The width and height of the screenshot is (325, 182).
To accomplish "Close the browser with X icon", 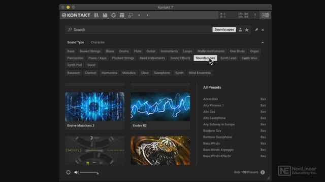I will click(x=263, y=30).
